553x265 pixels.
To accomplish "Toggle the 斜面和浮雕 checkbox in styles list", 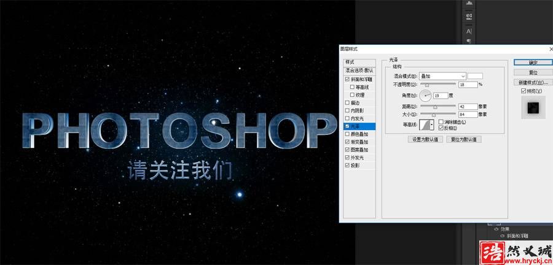I will tap(347, 80).
